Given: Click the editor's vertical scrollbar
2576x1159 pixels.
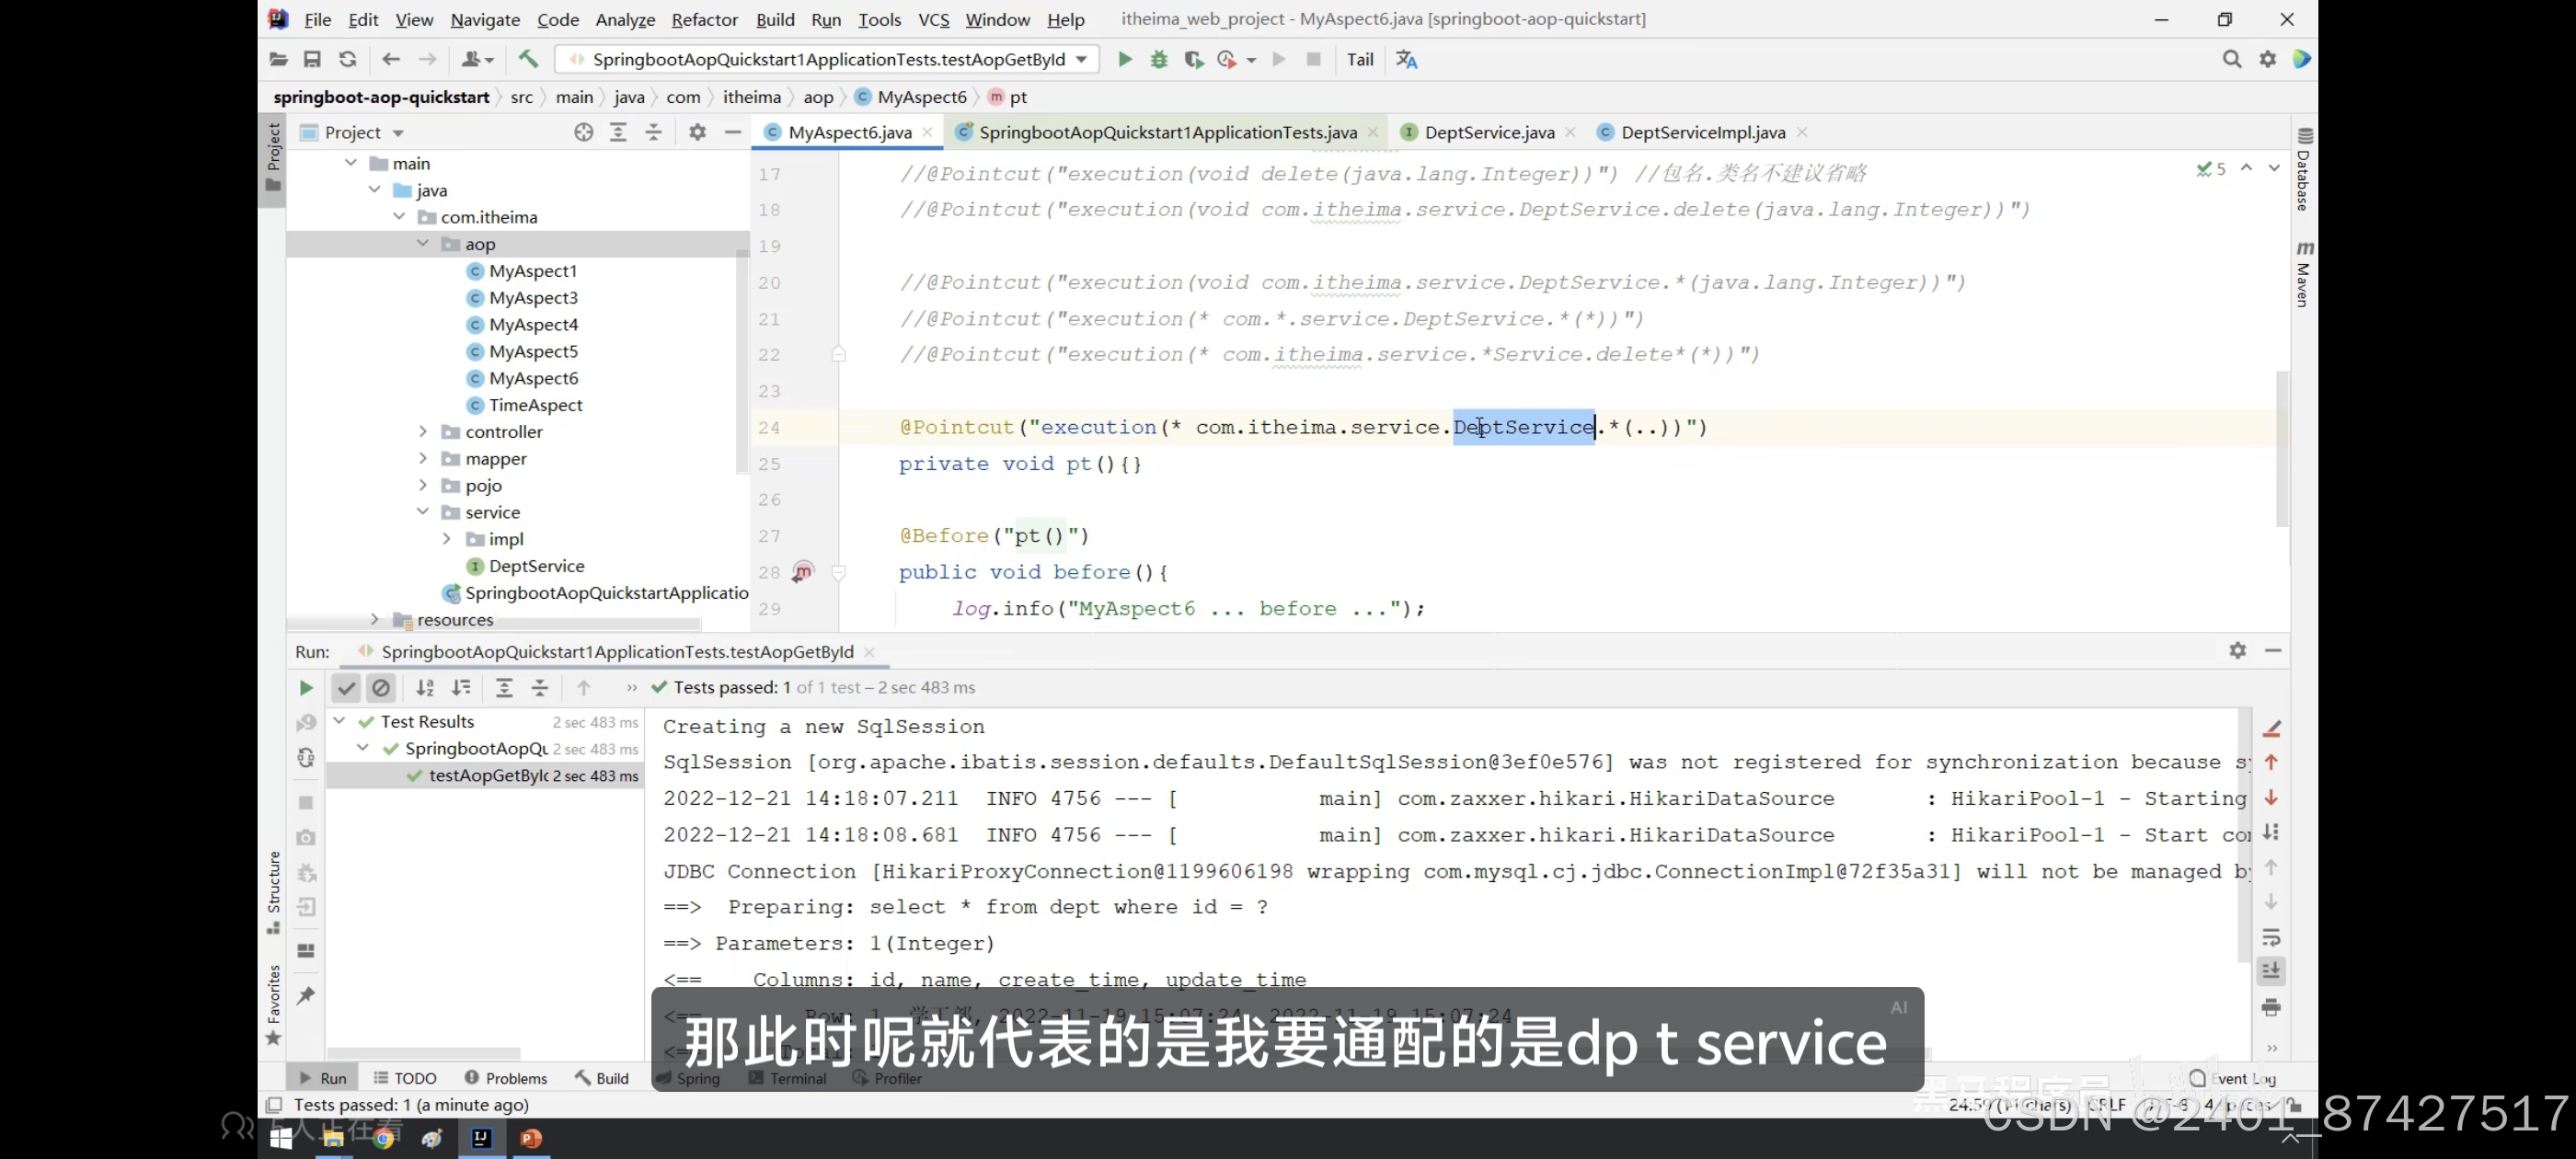Looking at the screenshot, I should pyautogui.click(x=2282, y=448).
